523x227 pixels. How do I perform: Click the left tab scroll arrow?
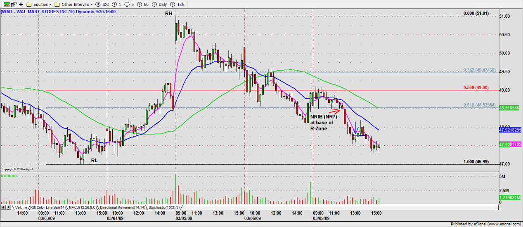point(3,207)
